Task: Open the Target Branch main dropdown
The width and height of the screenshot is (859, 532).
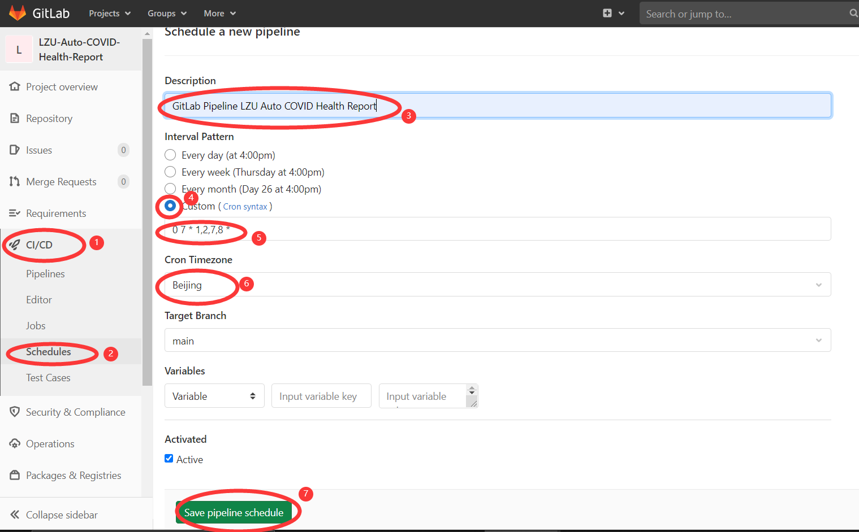Action: click(x=498, y=341)
